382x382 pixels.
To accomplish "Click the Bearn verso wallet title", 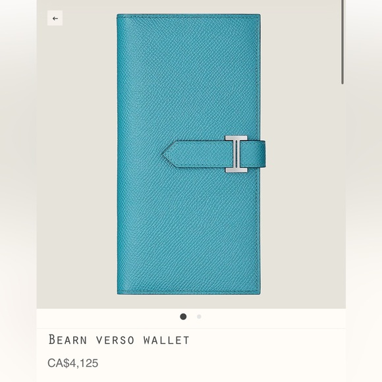I will tap(119, 340).
